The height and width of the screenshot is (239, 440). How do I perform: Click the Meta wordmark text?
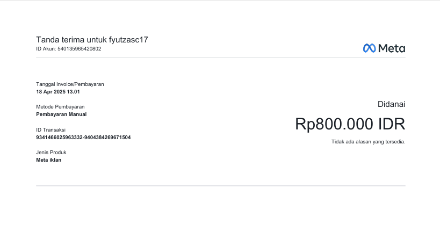point(392,48)
